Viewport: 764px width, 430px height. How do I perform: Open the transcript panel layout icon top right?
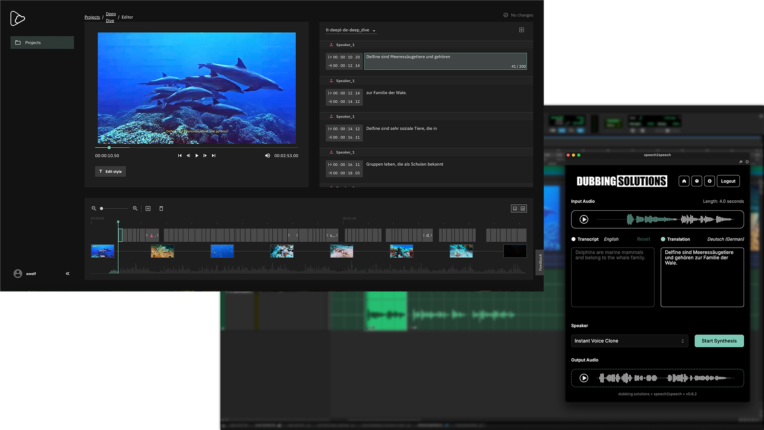point(521,30)
